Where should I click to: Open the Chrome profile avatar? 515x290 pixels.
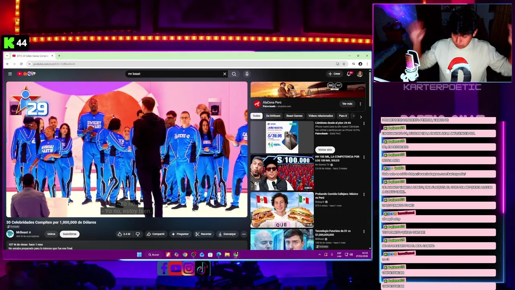point(360,64)
